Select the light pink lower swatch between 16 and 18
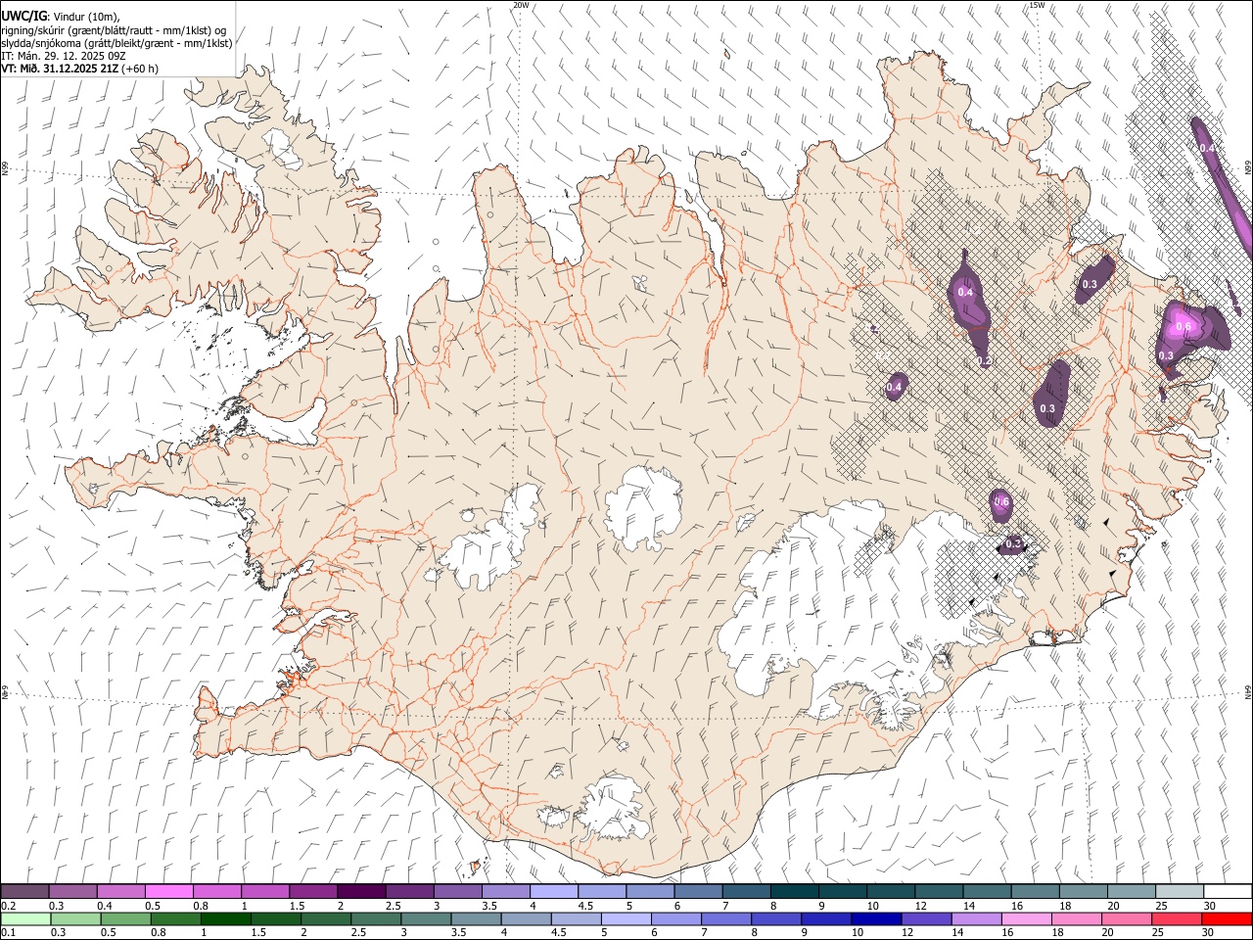 [x=1025, y=918]
